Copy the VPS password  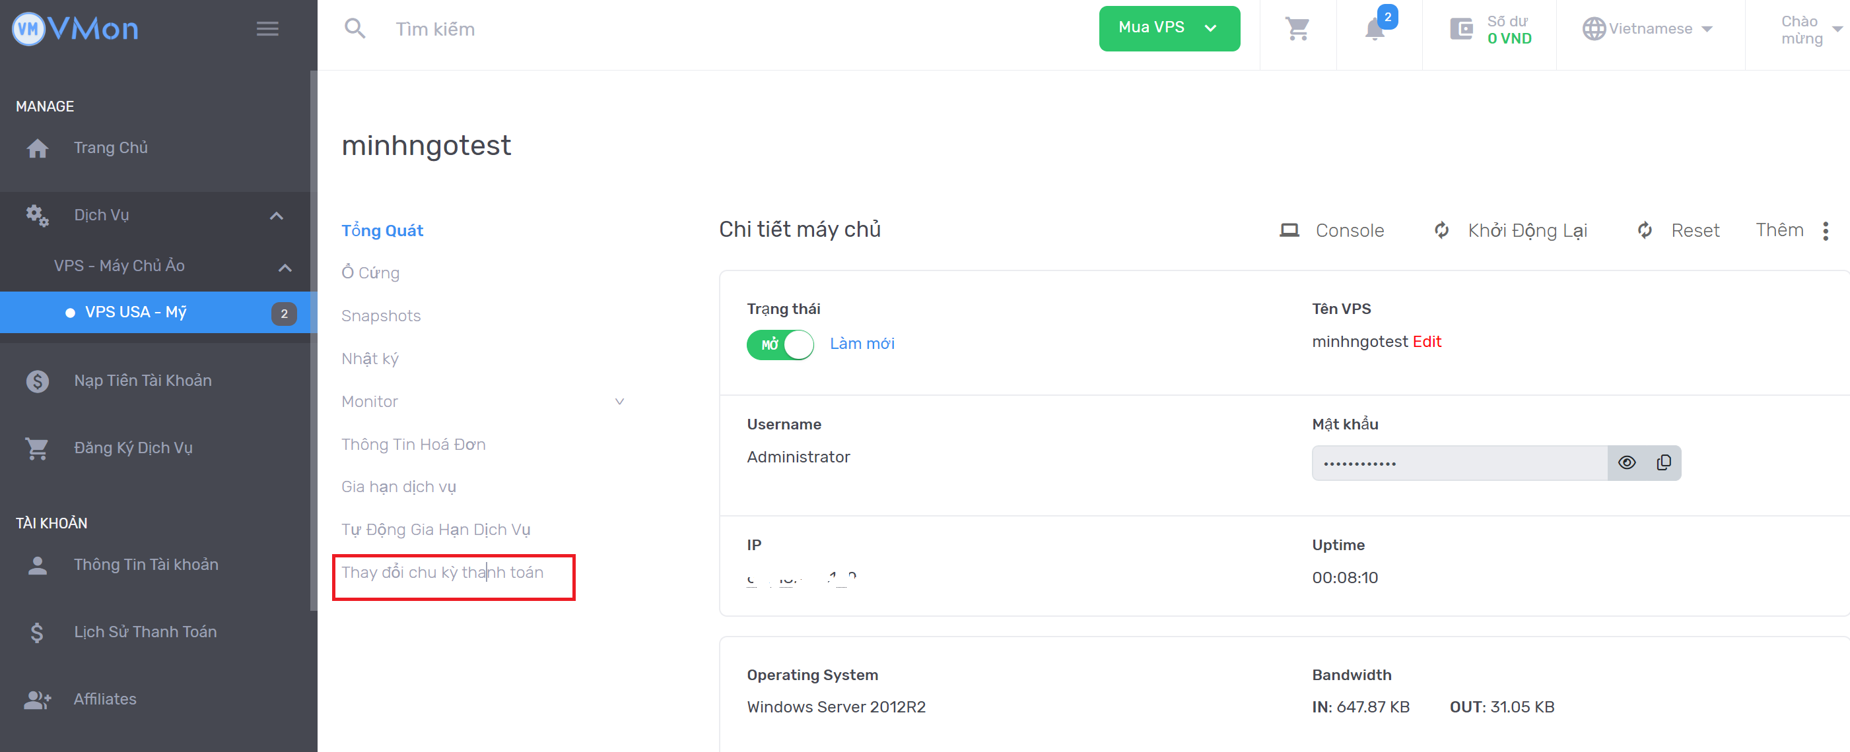pos(1663,463)
